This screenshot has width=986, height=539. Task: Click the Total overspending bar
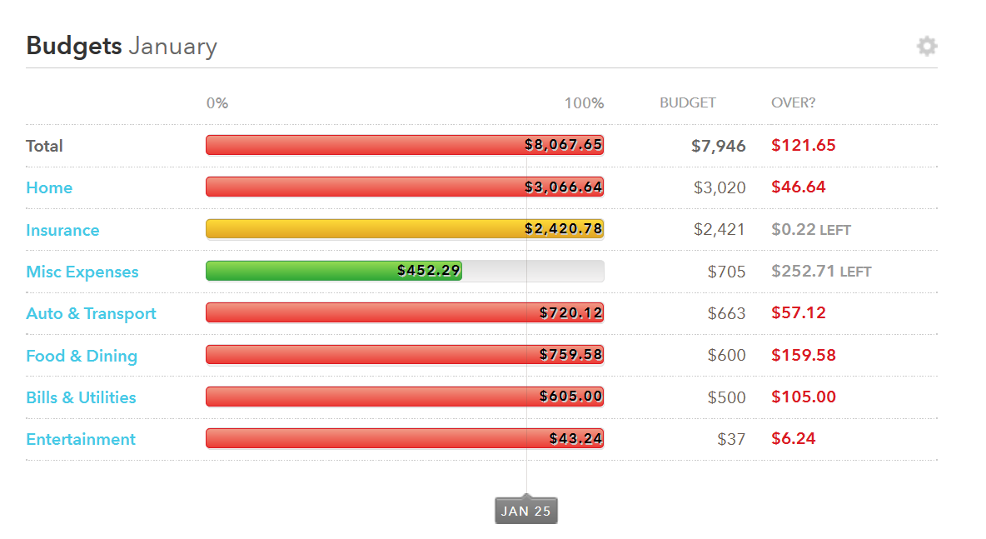(x=404, y=144)
